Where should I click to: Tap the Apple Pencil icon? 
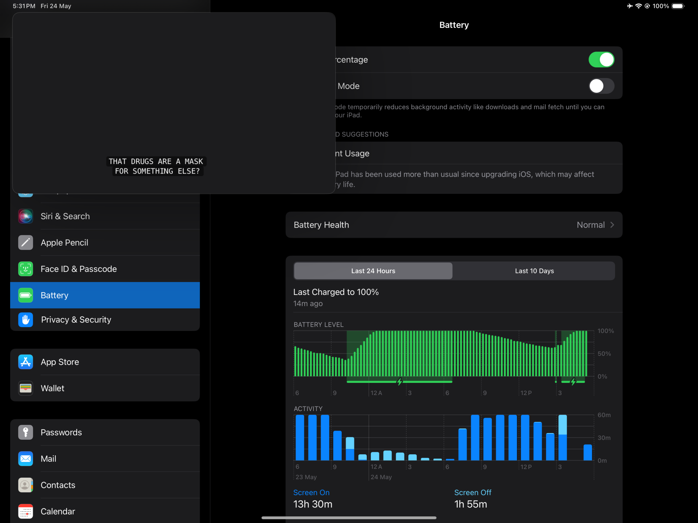click(25, 243)
